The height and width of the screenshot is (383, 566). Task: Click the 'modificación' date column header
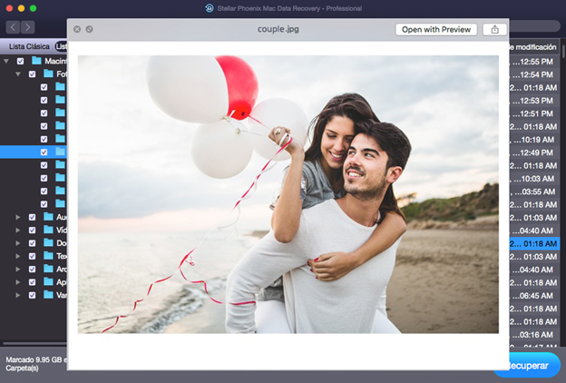[532, 47]
